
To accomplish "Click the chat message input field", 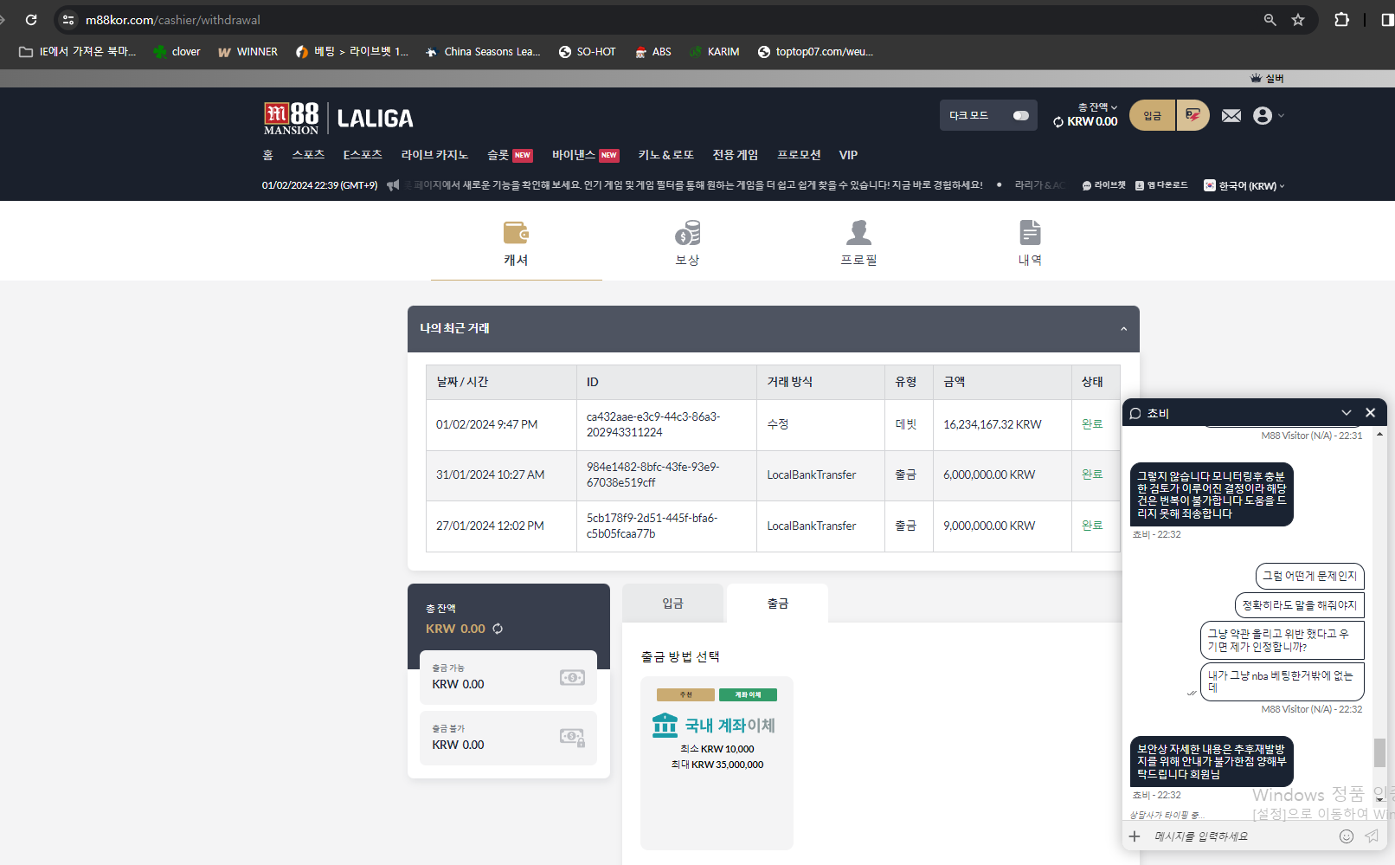I will click(1237, 836).
